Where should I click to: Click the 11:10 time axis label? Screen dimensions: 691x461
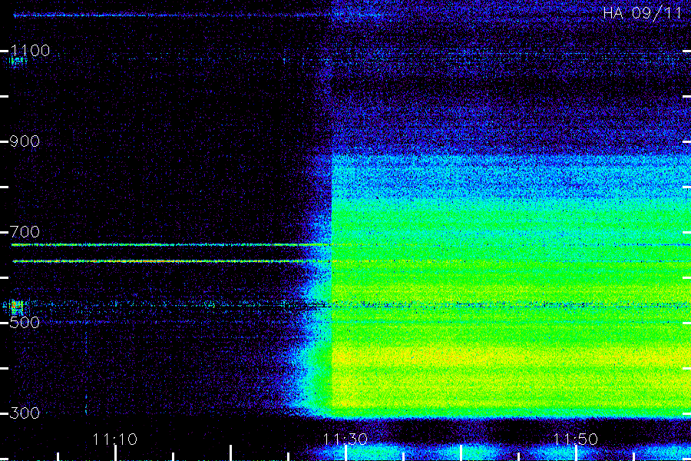(x=115, y=439)
